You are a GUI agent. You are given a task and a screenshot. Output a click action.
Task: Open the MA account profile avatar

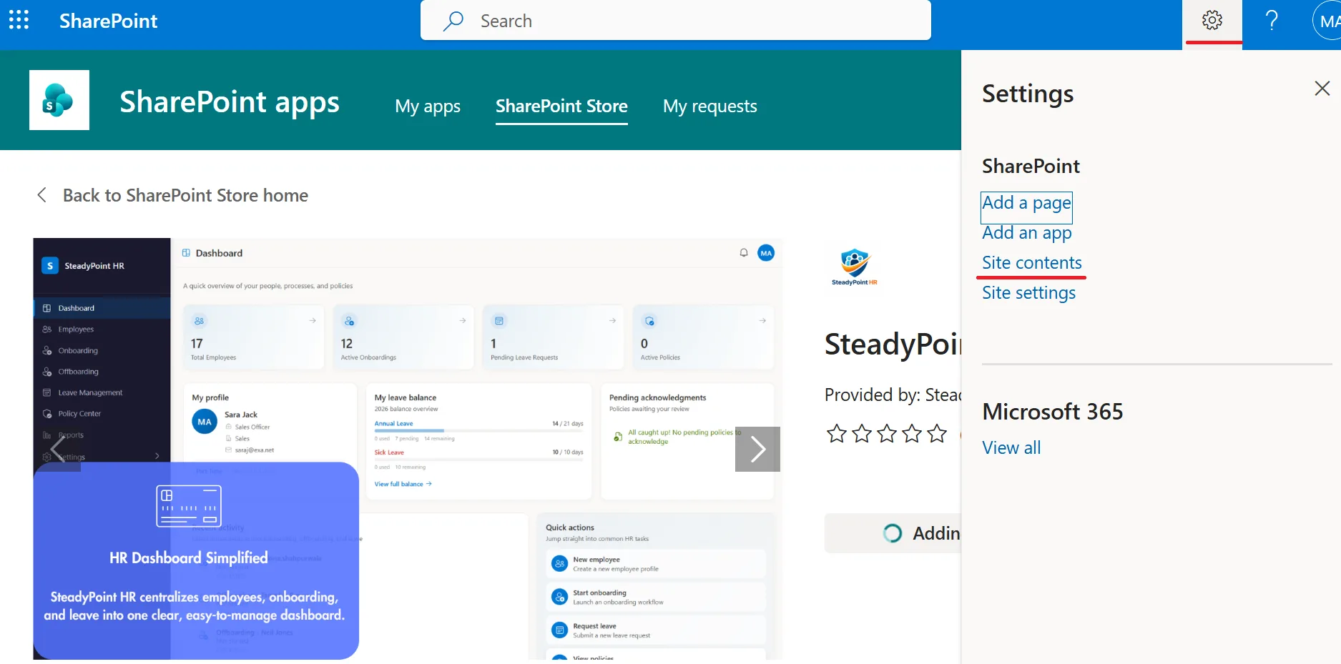point(1327,21)
